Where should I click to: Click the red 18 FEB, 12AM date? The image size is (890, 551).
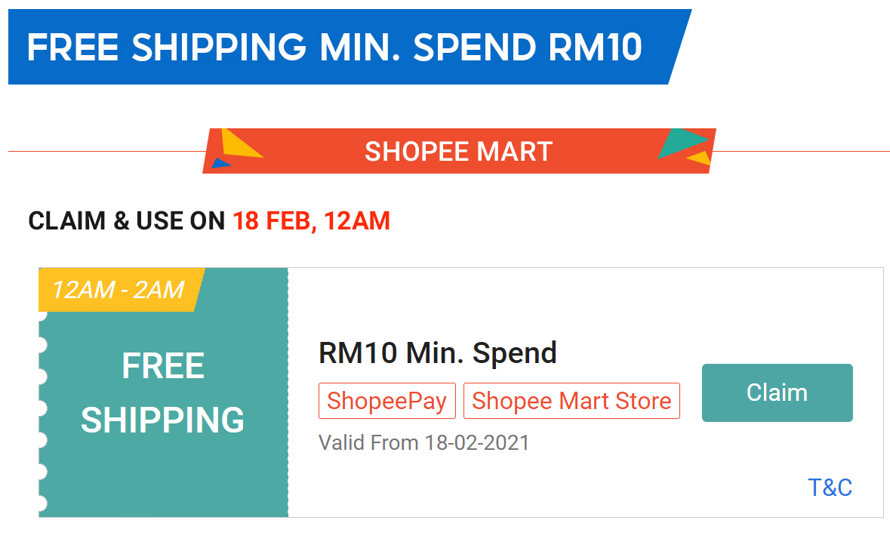(311, 221)
